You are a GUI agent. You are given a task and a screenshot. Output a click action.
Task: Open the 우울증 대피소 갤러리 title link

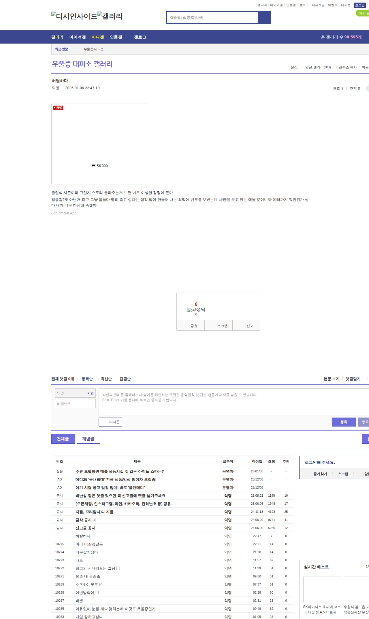point(82,64)
